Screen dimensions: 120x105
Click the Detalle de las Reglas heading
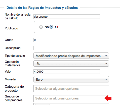click(42, 8)
